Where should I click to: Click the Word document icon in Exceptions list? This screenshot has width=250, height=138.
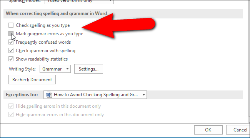[48, 95]
